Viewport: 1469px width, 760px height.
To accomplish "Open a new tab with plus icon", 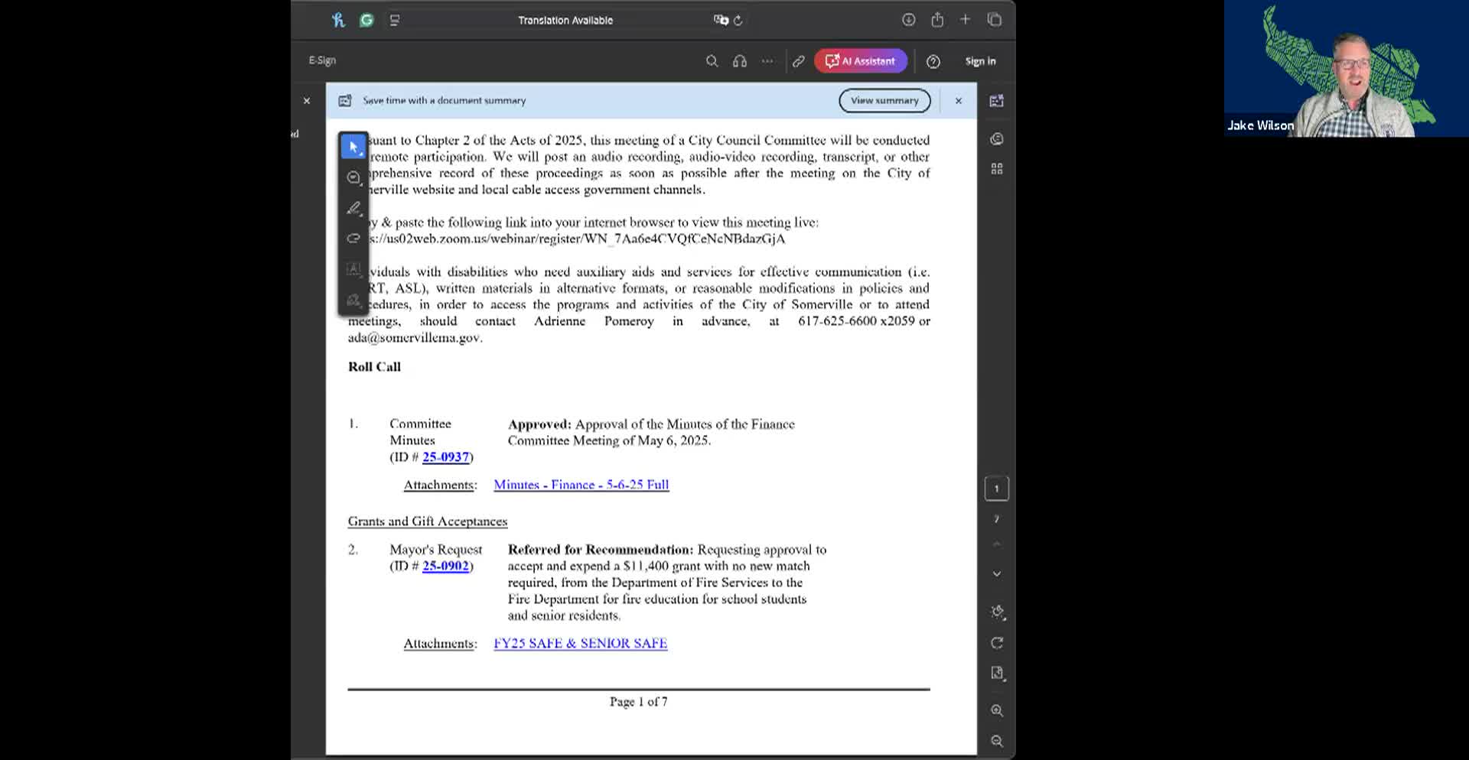I will click(x=966, y=20).
